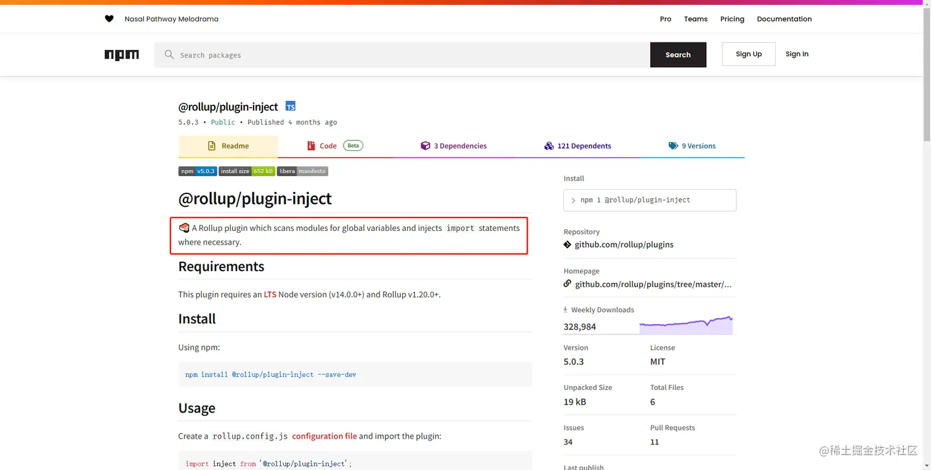Viewport: 931px width, 470px height.
Task: Click the npm install --save-dev code block
Action: pyautogui.click(x=355, y=375)
